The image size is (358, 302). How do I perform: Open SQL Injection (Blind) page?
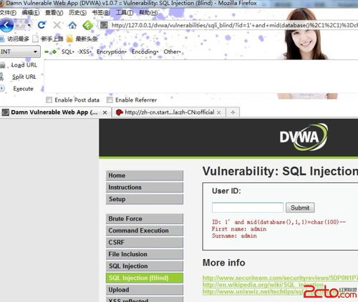[x=145, y=278]
